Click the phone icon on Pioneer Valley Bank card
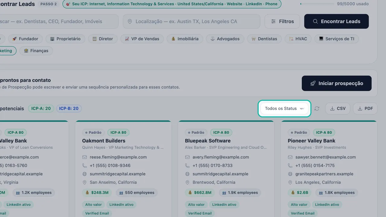 tap(290, 166)
